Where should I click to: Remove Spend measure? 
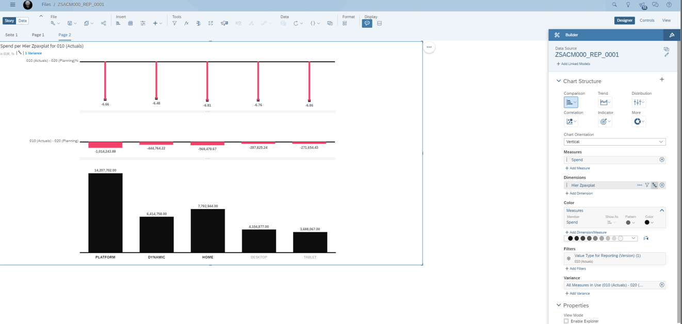point(662,160)
